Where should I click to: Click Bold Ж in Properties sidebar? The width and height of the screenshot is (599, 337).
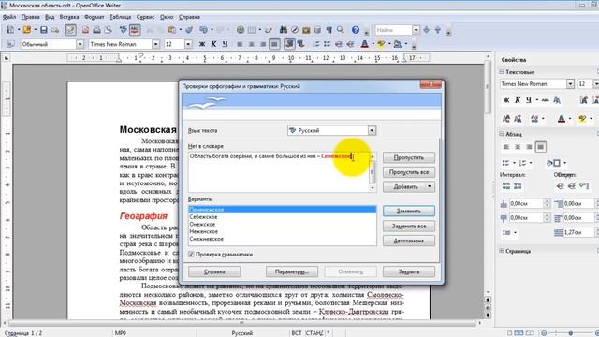(x=506, y=100)
